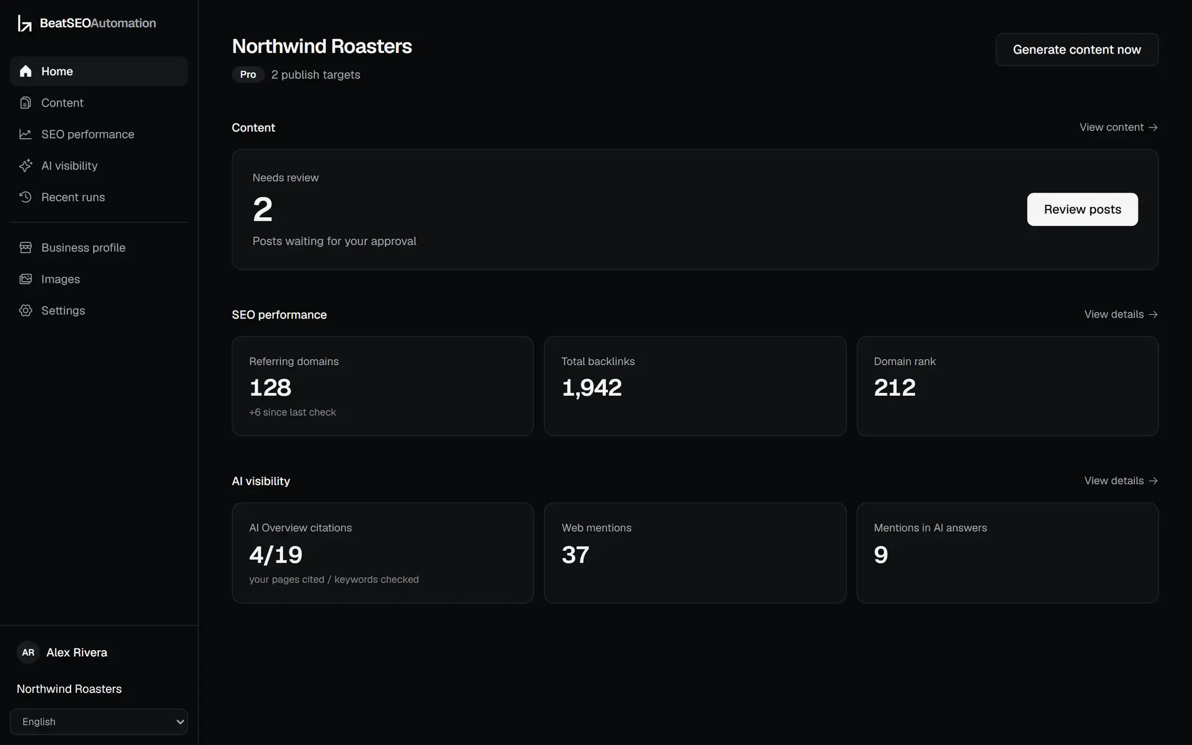1192x745 pixels.
Task: Follow the View content link
Action: click(1119, 127)
